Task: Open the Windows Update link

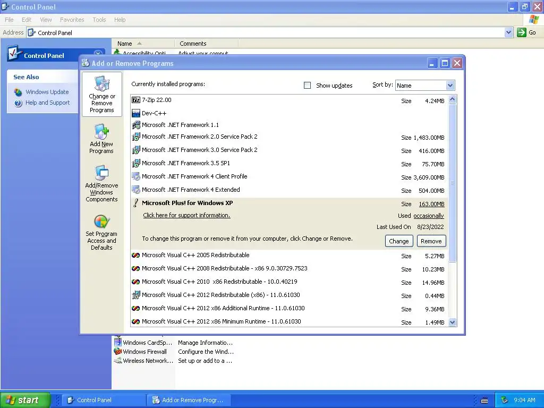Action: point(47,92)
